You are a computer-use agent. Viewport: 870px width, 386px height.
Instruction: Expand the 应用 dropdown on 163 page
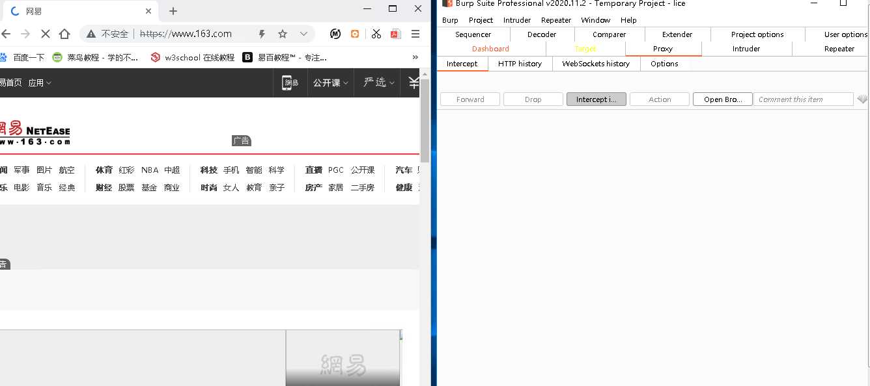tap(40, 83)
